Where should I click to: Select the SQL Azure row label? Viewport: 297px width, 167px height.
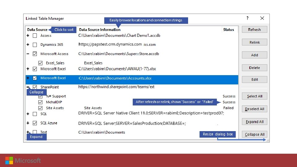pos(49,123)
